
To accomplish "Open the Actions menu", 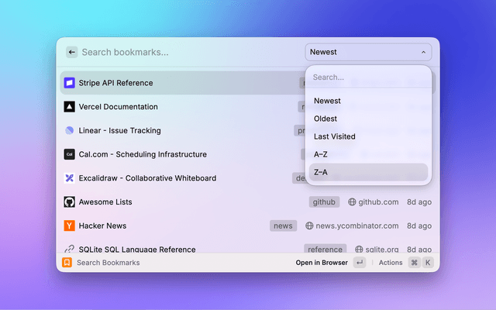I will pos(391,263).
